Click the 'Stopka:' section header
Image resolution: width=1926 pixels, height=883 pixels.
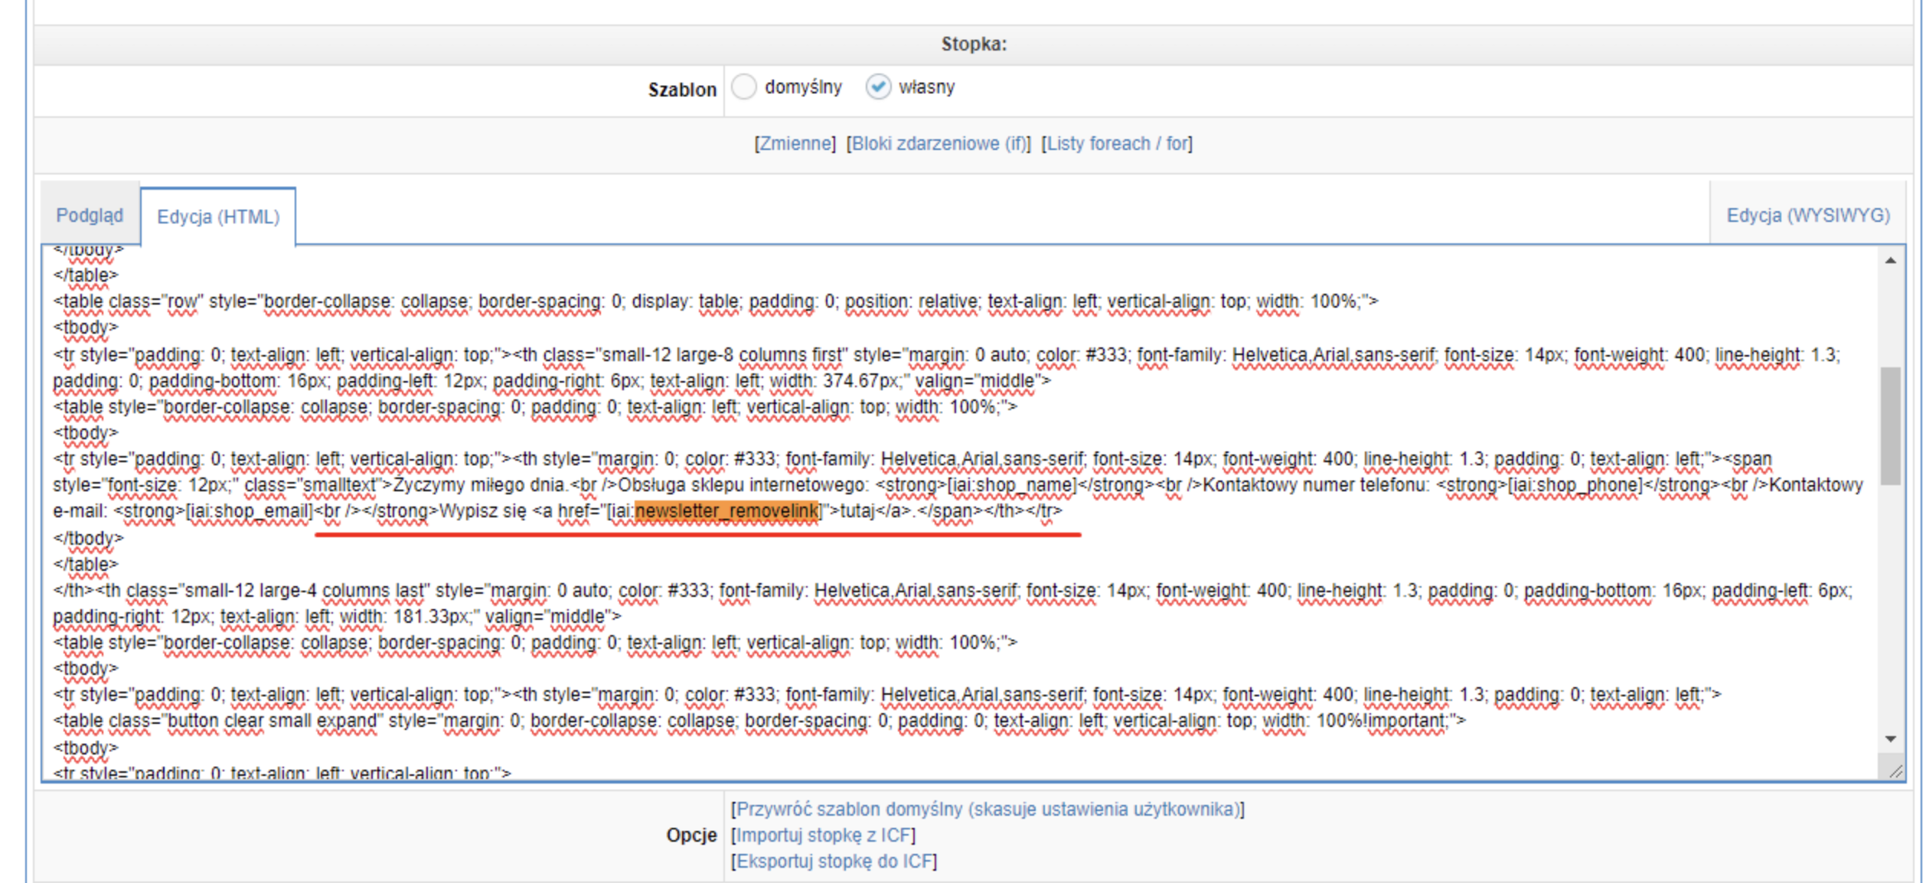coord(974,44)
